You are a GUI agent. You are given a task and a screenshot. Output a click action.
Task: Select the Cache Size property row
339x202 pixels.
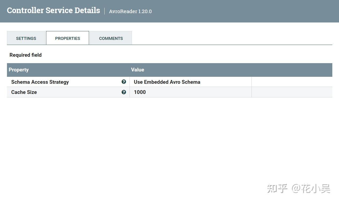coord(67,92)
